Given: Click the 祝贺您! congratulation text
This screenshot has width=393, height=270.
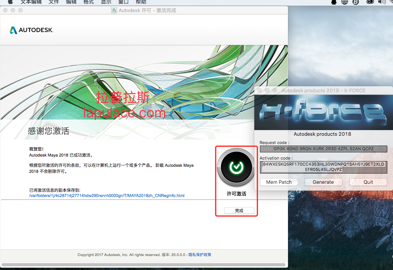Looking at the screenshot, I should pyautogui.click(x=36, y=149).
